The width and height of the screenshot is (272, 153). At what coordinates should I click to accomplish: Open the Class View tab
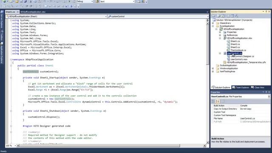tap(258, 88)
